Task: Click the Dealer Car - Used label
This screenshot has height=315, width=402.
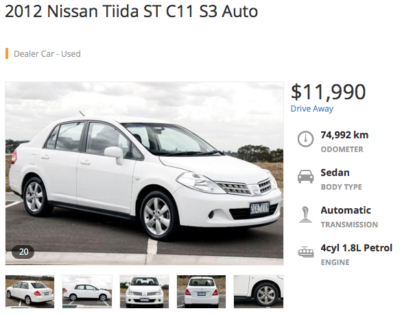Action: pyautogui.click(x=47, y=53)
